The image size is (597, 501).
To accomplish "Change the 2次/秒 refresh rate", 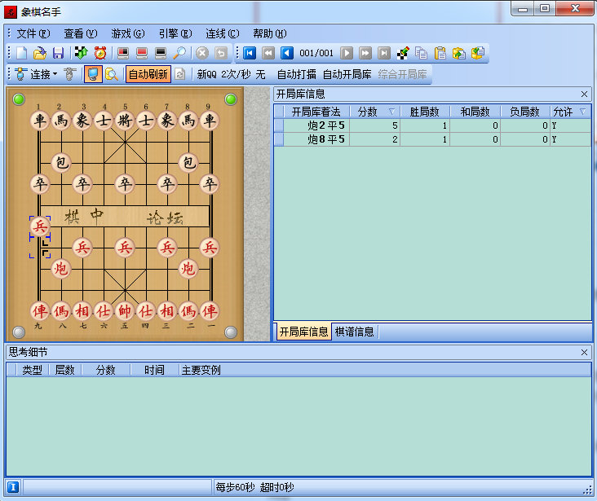I will pos(236,74).
